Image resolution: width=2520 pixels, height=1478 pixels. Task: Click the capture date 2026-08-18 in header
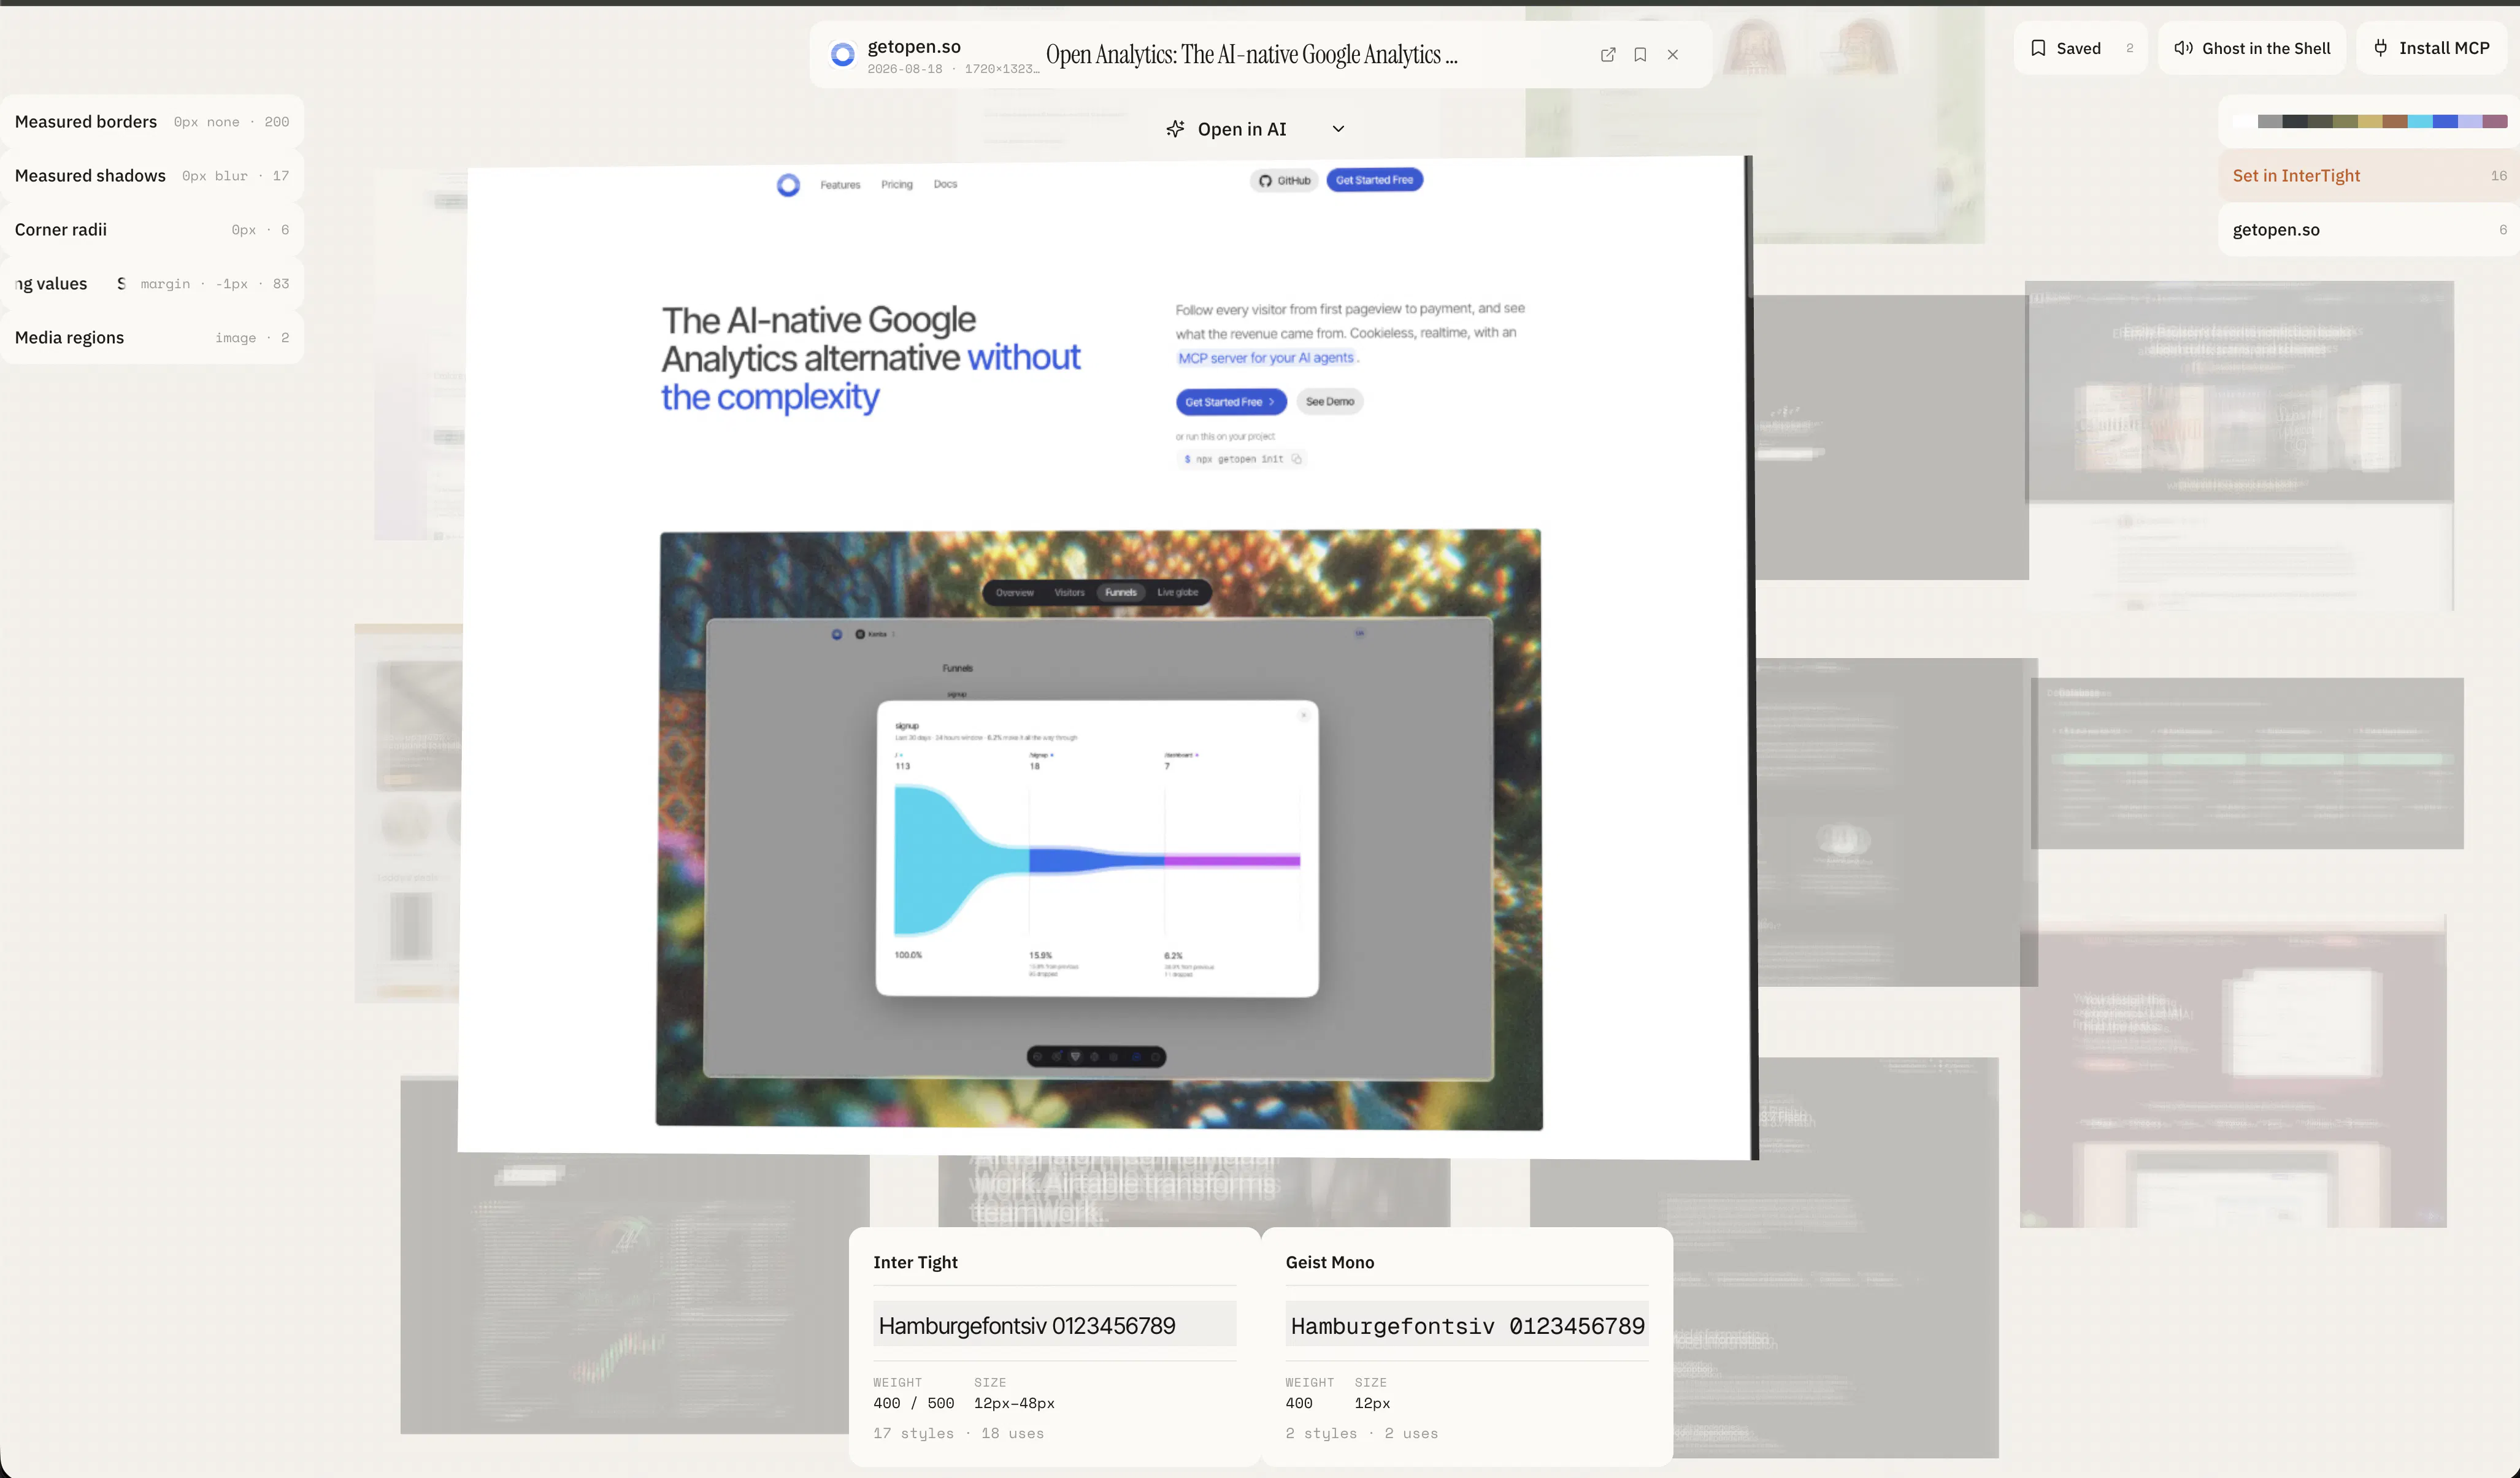905,69
